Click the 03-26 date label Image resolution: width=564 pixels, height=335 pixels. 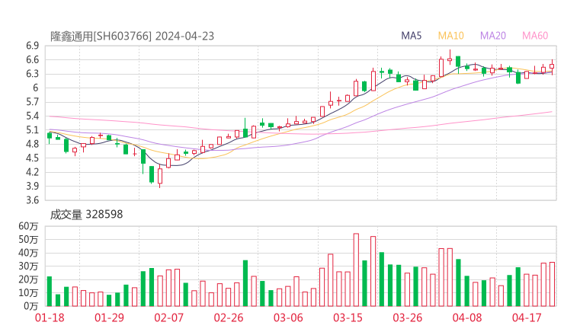click(x=407, y=317)
